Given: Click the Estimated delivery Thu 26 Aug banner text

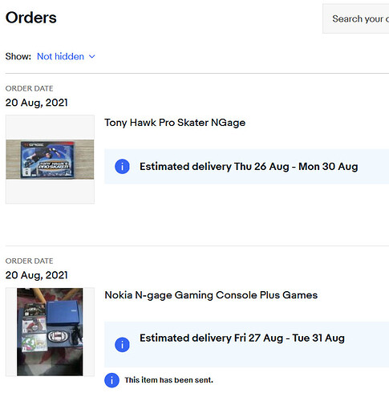Looking at the screenshot, I should (x=249, y=167).
